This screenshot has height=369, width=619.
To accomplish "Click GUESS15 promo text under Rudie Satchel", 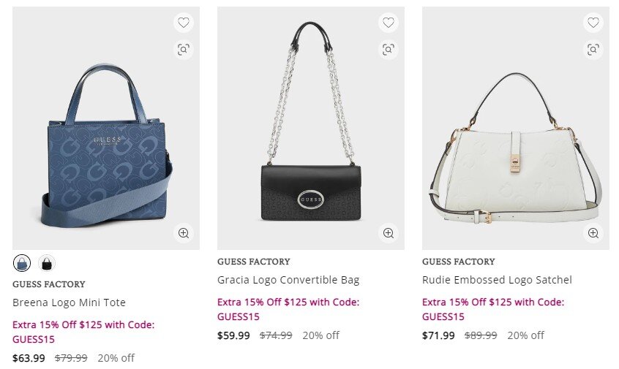I will 443,316.
